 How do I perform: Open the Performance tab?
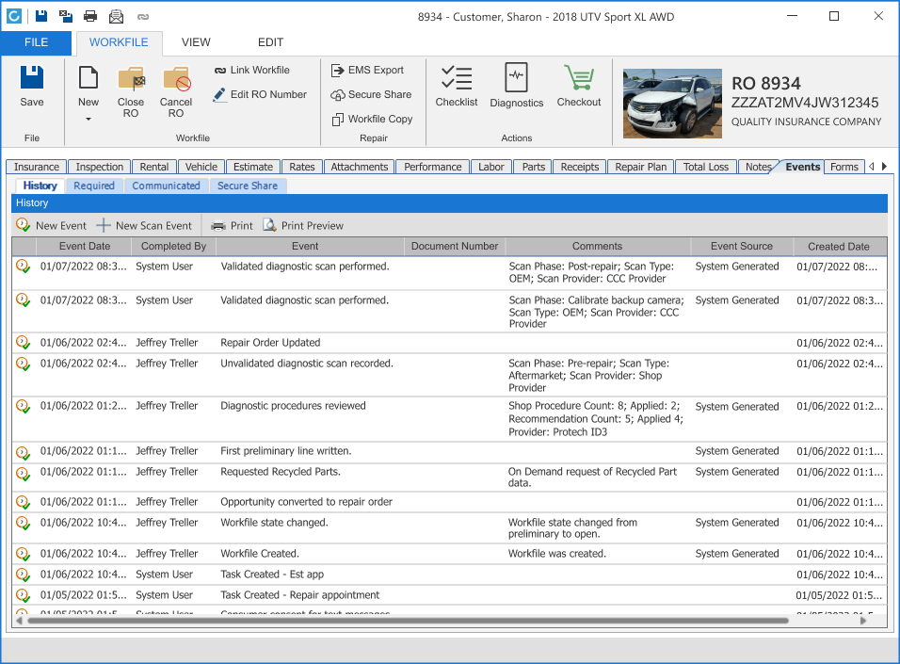tap(433, 167)
